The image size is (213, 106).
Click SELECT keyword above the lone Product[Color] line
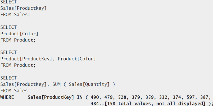(x=8, y=27)
